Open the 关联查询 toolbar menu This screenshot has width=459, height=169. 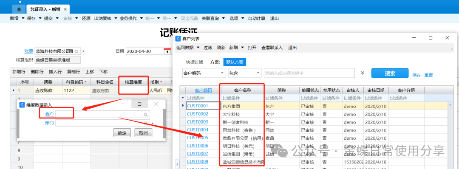[213, 18]
